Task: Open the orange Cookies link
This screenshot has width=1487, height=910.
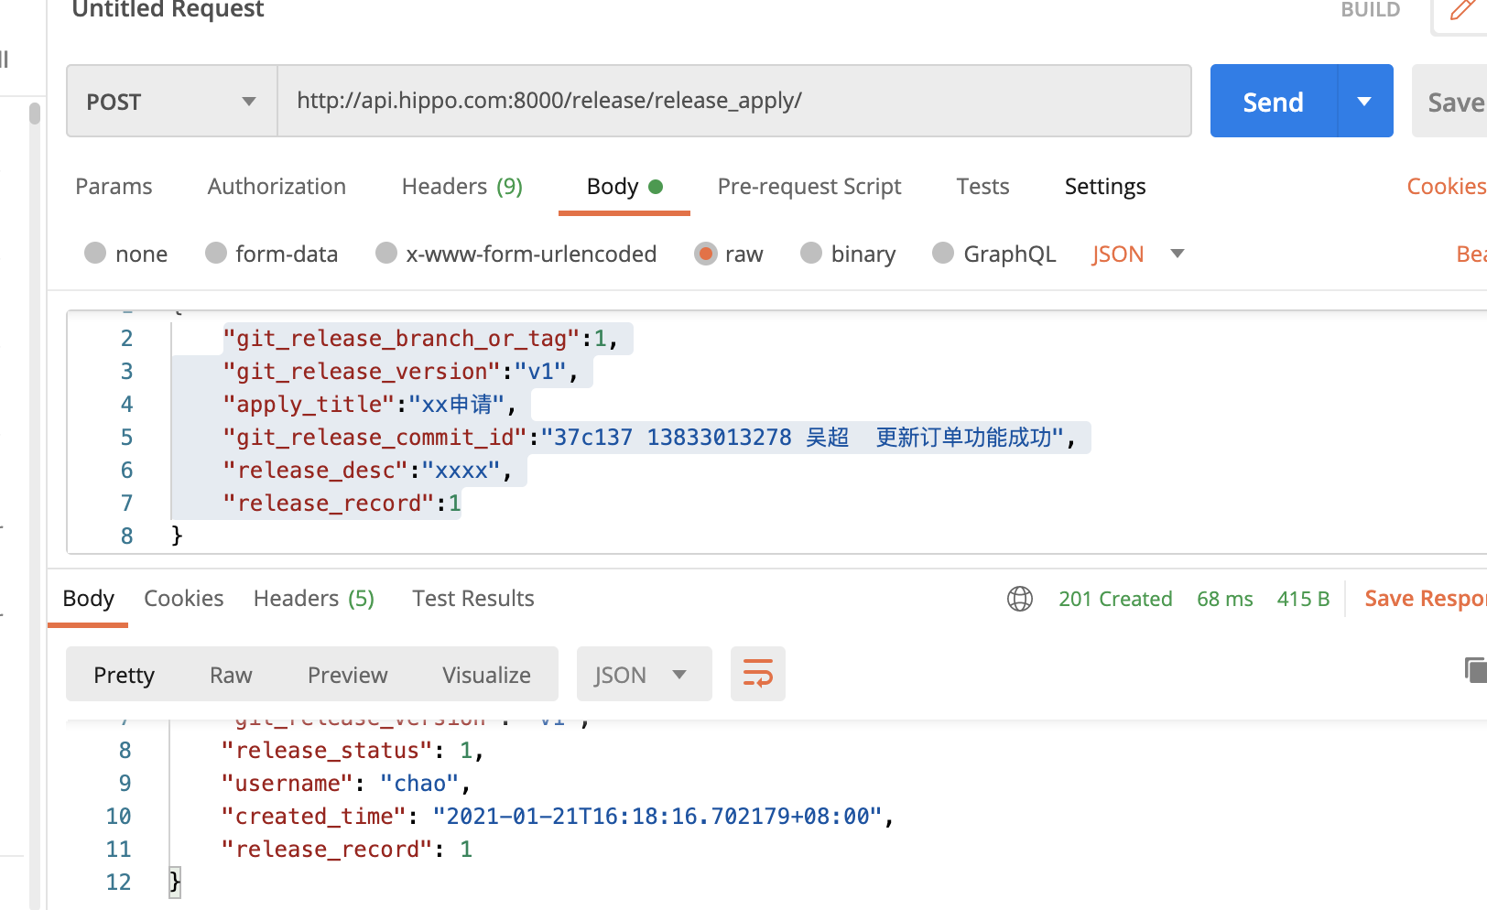Action: click(1446, 187)
